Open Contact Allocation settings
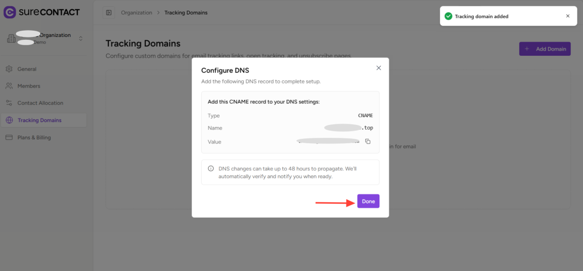583x271 pixels. coord(40,103)
